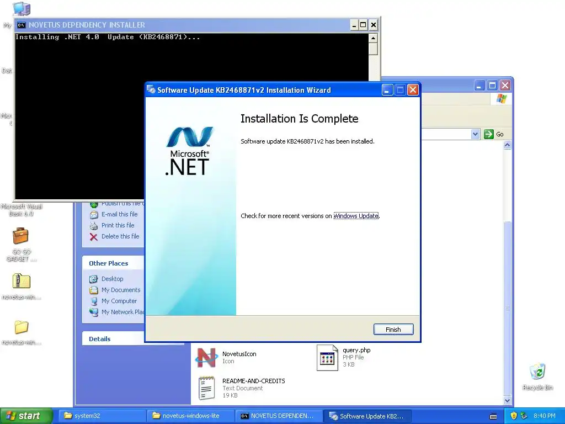Screen dimensions: 565x424
Task: Select the README-AND-CREDITS text document icon
Action: [x=206, y=388]
